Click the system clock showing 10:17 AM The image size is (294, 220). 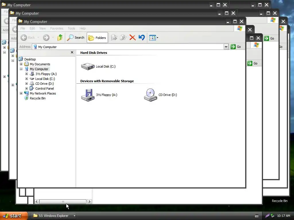284,216
